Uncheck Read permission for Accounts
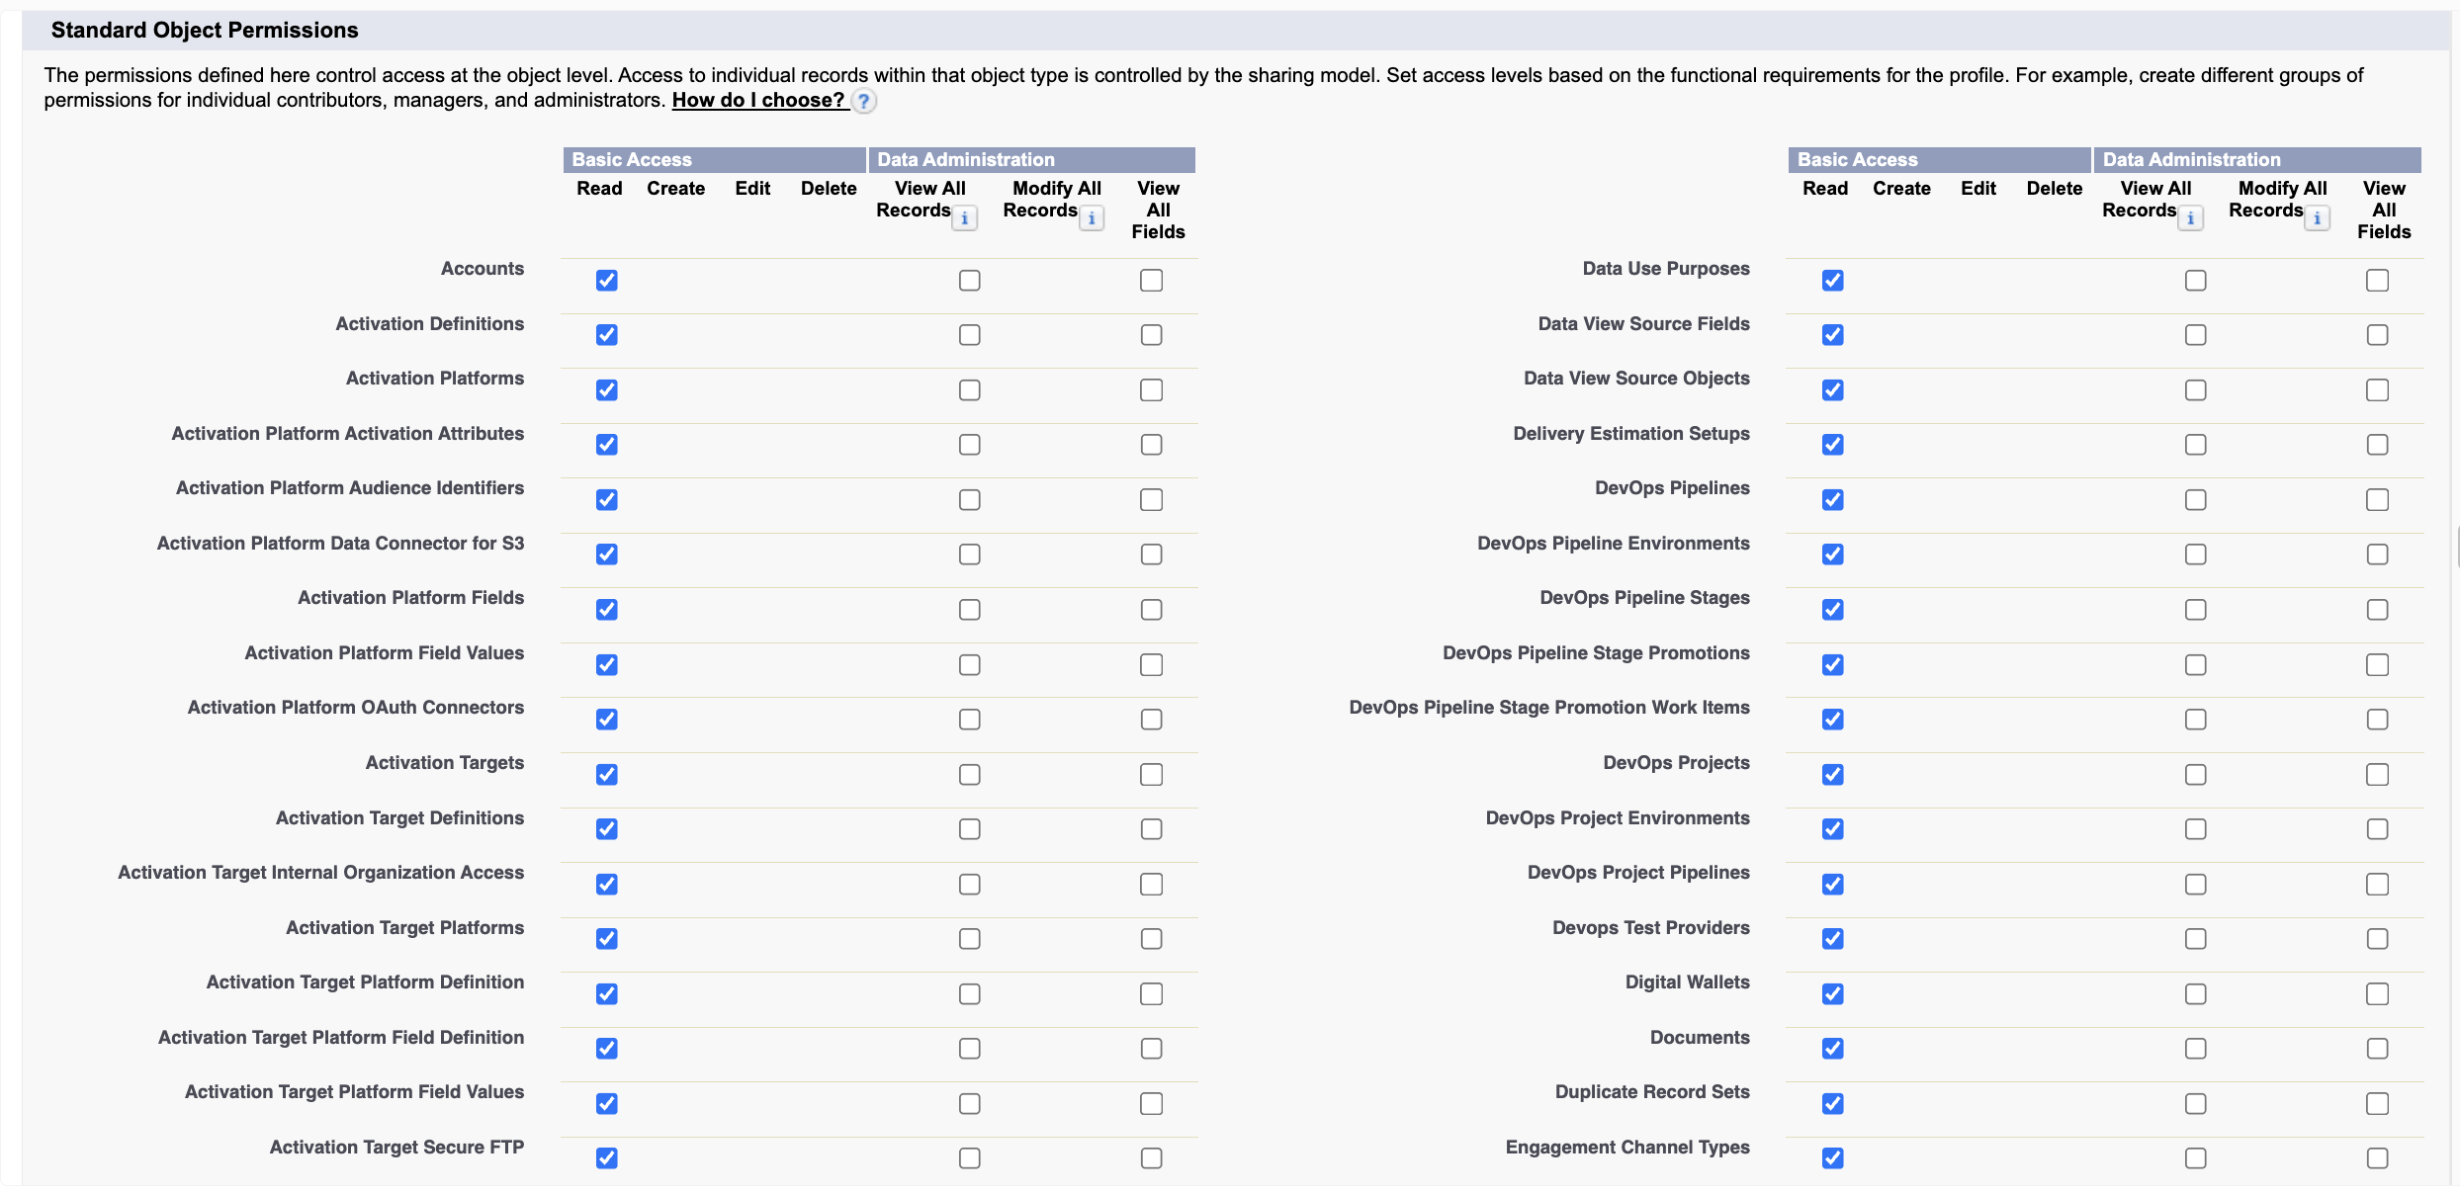The height and width of the screenshot is (1194, 2460). coord(607,281)
